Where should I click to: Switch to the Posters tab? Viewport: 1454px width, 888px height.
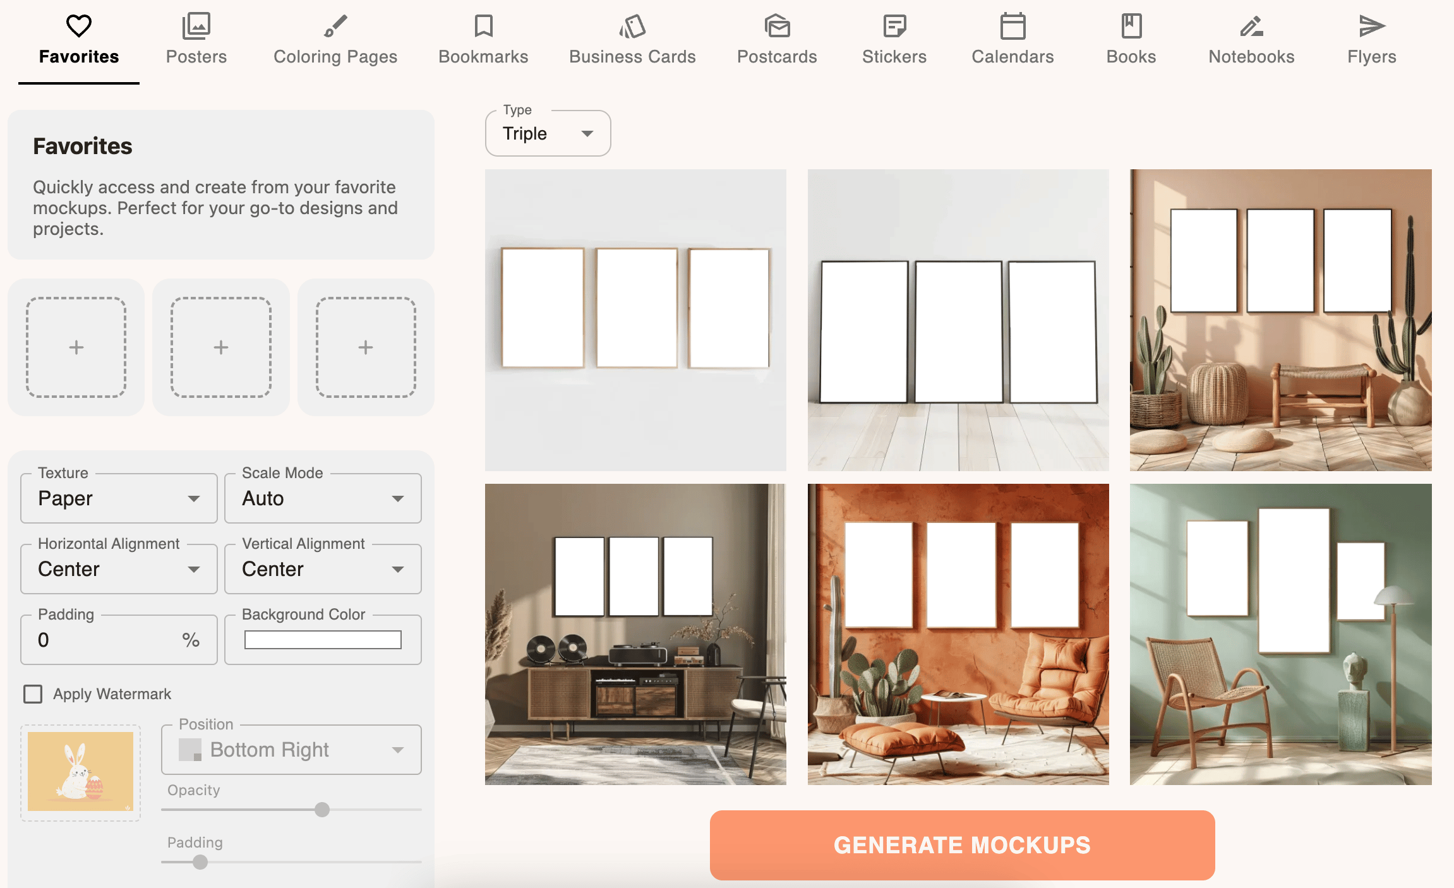coord(196,42)
